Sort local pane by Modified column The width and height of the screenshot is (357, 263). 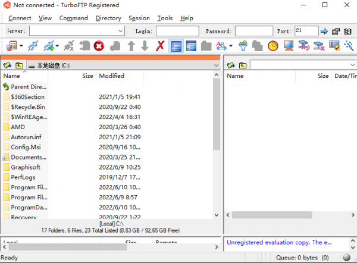(x=120, y=76)
